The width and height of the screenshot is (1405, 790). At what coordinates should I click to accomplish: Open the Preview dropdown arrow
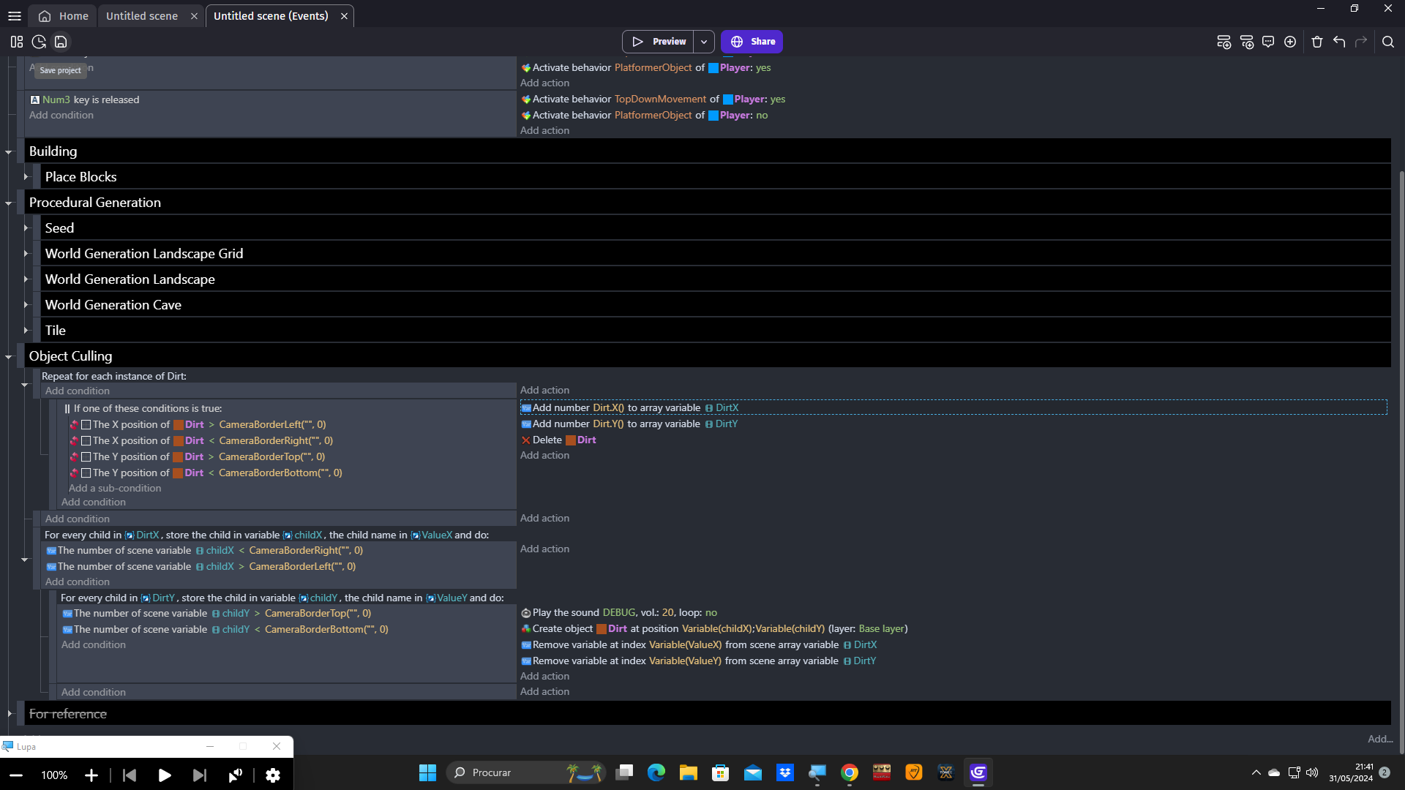pyautogui.click(x=704, y=42)
